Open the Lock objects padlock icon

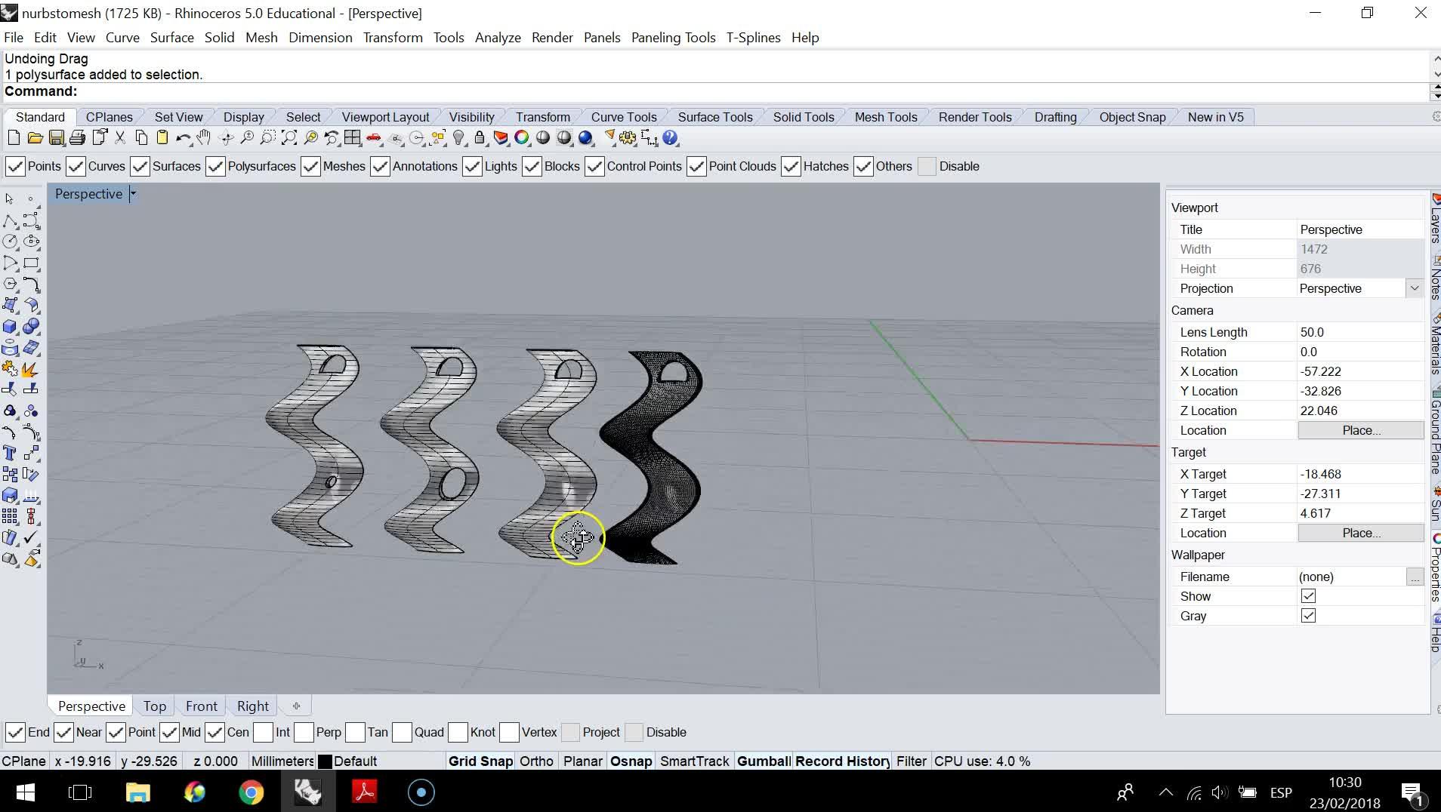click(x=480, y=138)
